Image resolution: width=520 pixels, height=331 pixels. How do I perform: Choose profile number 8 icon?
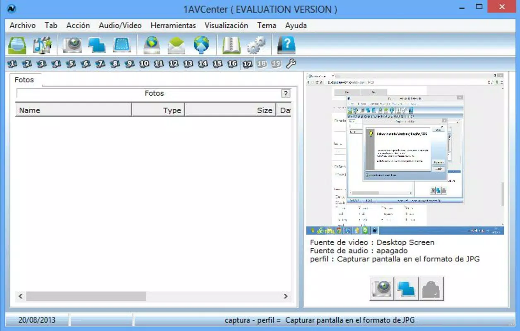115,64
